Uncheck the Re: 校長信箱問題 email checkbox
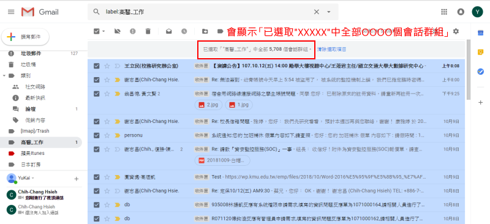This screenshot has width=490, height=224. [97, 121]
